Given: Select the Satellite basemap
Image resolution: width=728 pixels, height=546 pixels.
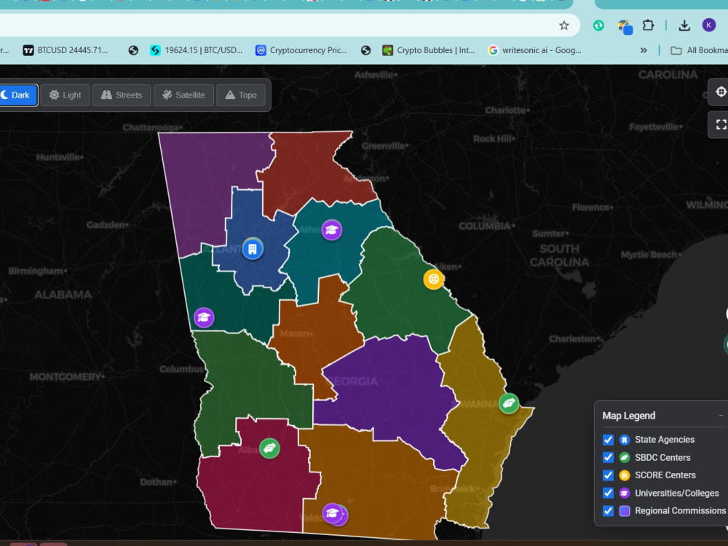Looking at the screenshot, I should click(x=183, y=95).
